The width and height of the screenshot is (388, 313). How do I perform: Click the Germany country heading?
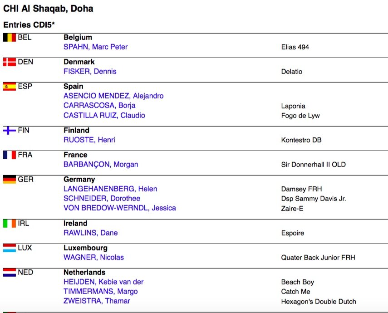tap(79, 179)
